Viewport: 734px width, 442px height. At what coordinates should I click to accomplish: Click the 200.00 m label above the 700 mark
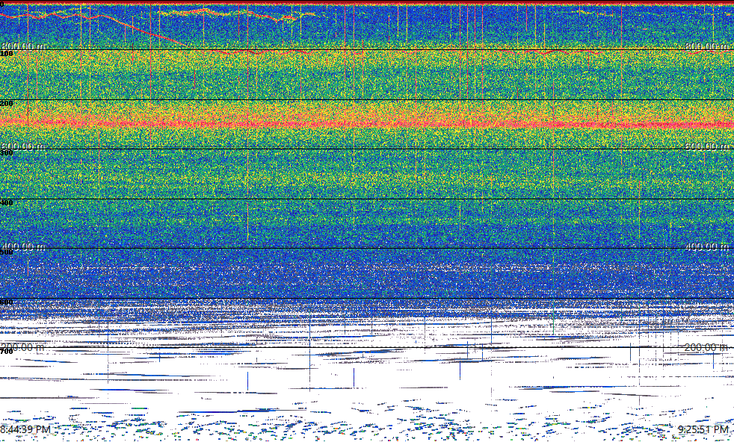tap(23, 347)
